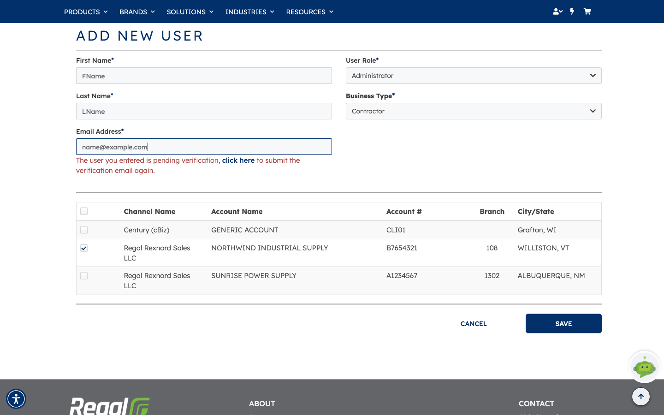Click the WILLISTON, VT cell
Viewport: 664px width, 415px height.
(543, 248)
